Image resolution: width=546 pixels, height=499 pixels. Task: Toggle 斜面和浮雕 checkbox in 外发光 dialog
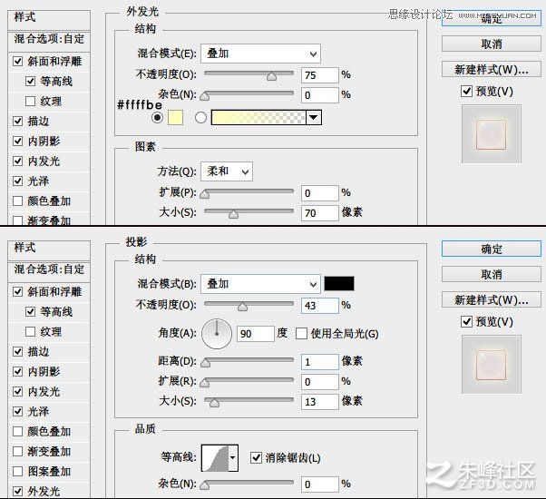click(x=18, y=62)
